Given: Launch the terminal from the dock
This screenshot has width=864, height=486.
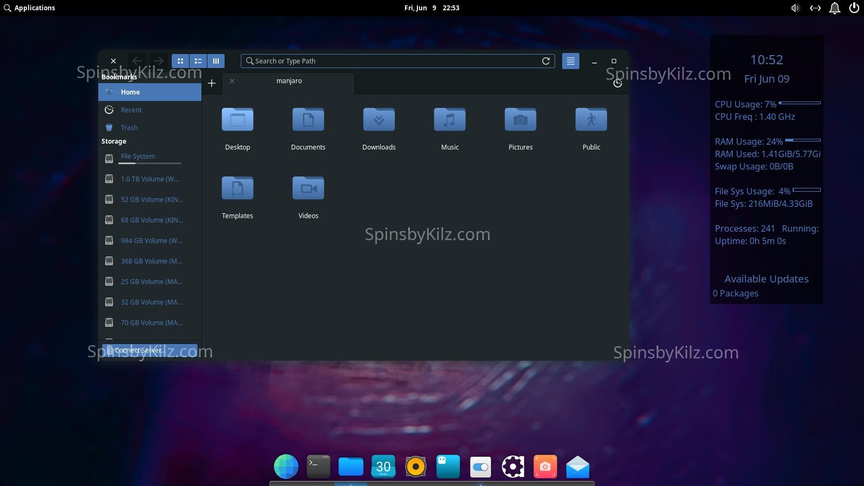Looking at the screenshot, I should pos(319,467).
